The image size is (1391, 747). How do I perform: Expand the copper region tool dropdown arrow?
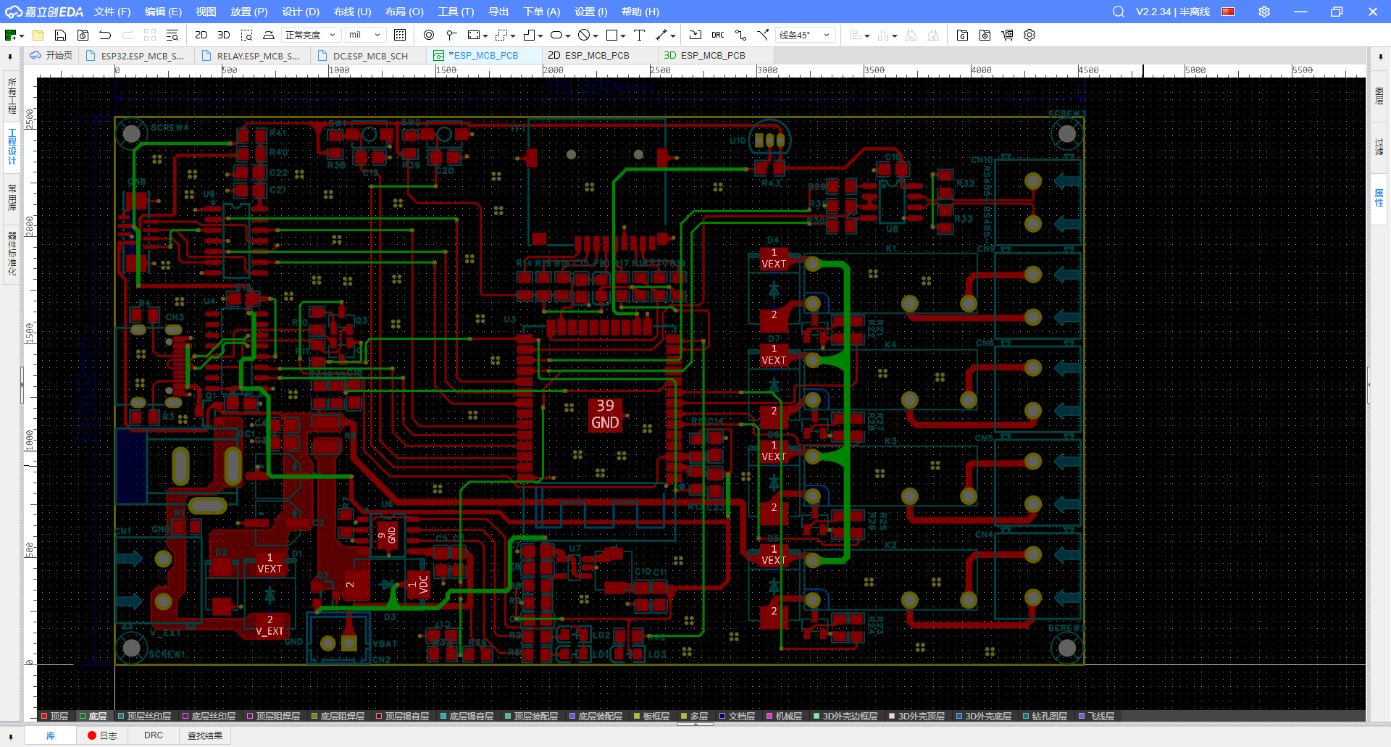pos(485,36)
